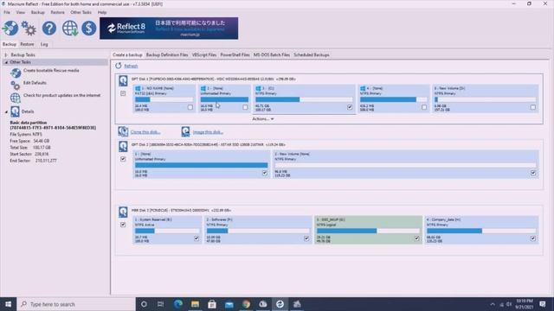This screenshot has width=554, height=311.
Task: Open the Backup menu
Action: click(x=38, y=12)
